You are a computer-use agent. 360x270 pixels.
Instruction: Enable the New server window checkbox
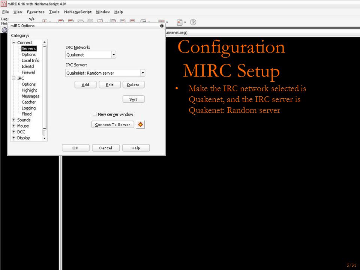94,114
